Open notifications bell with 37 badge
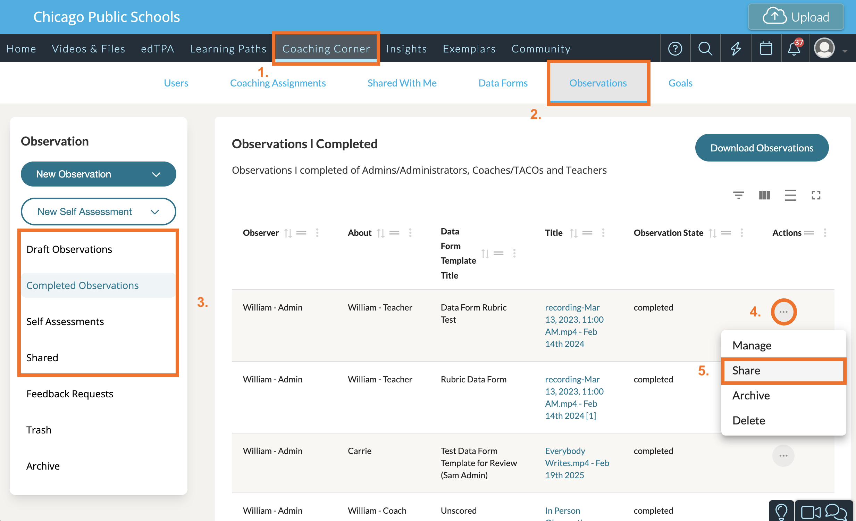Viewport: 856px width, 521px height. coord(794,49)
